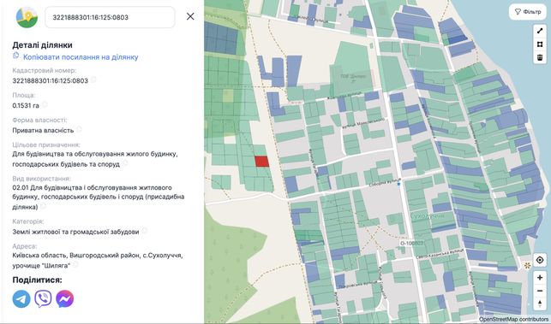Share the parcel via Viber
Viewport: 551px width, 324px height.
coord(43,298)
